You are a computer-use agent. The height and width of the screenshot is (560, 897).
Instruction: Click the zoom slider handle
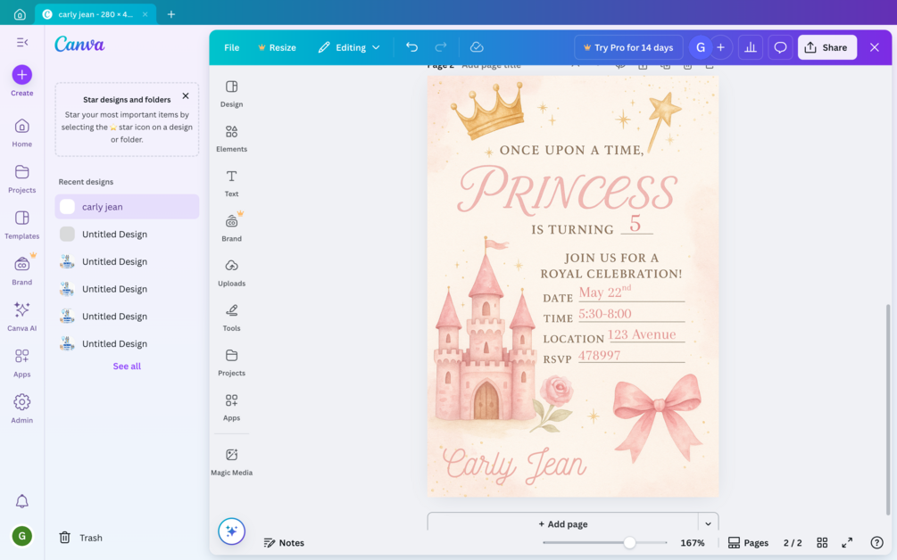629,542
